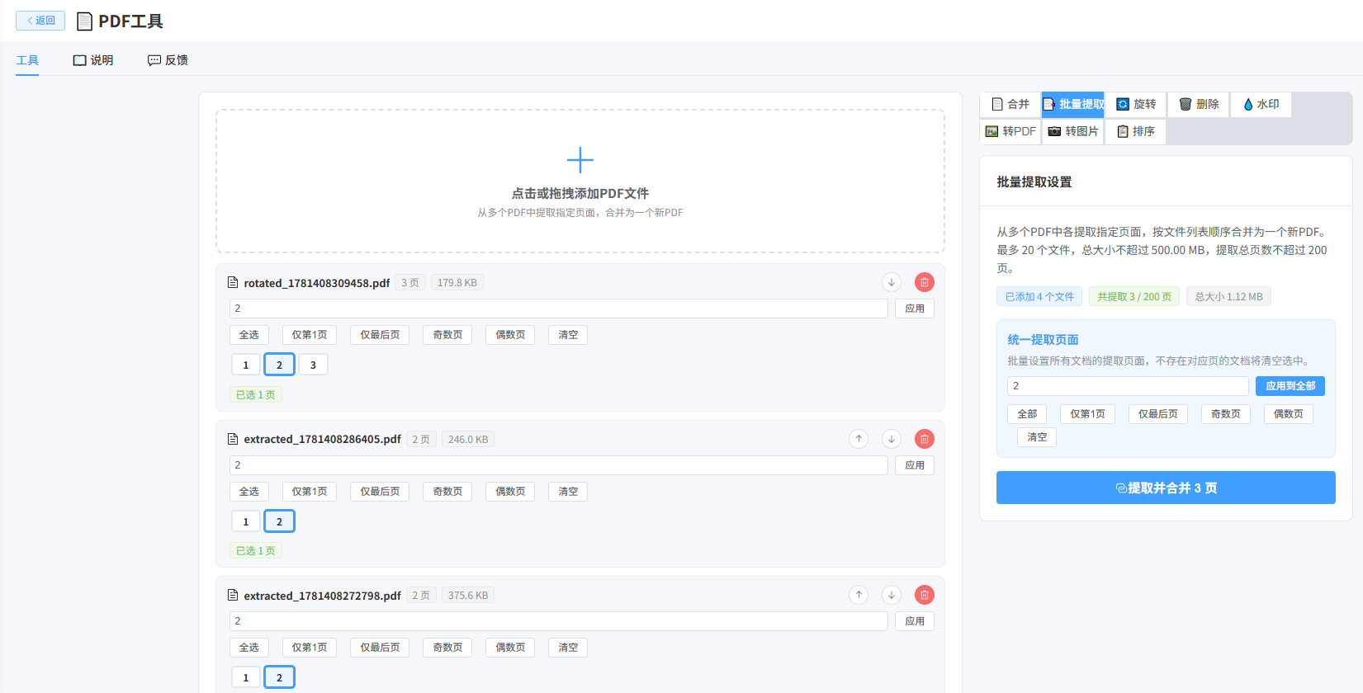Select the 排序 sort tool
The height and width of the screenshot is (693, 1363).
(1136, 131)
